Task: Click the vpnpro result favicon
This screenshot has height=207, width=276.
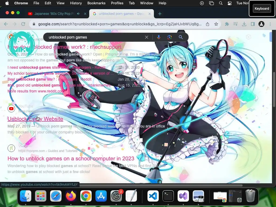Action: click(x=11, y=148)
